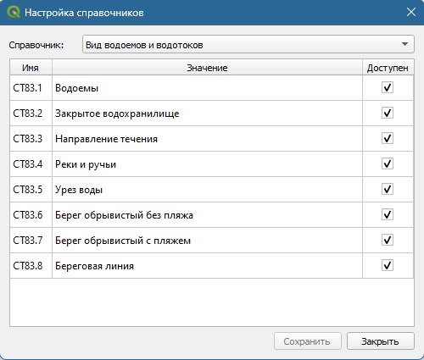Uncheck Доступен for Урез воды
This screenshot has height=360, width=424.
coord(388,189)
